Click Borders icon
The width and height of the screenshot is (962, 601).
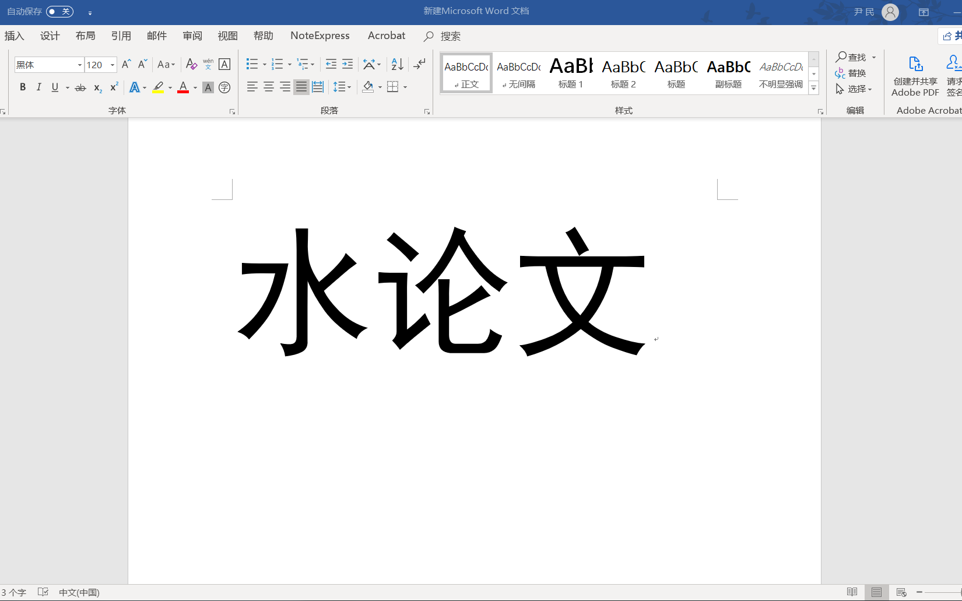click(393, 87)
